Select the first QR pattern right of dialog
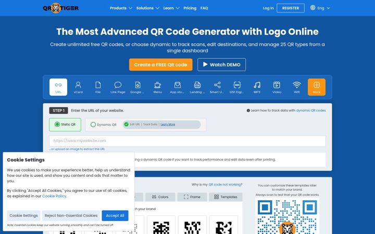Image resolution: width=375 pixels, height=234 pixels. point(161,225)
